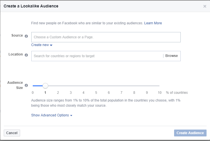210x141 pixels.
Task: Click the Audience Size info icon
Action: (x=26, y=86)
